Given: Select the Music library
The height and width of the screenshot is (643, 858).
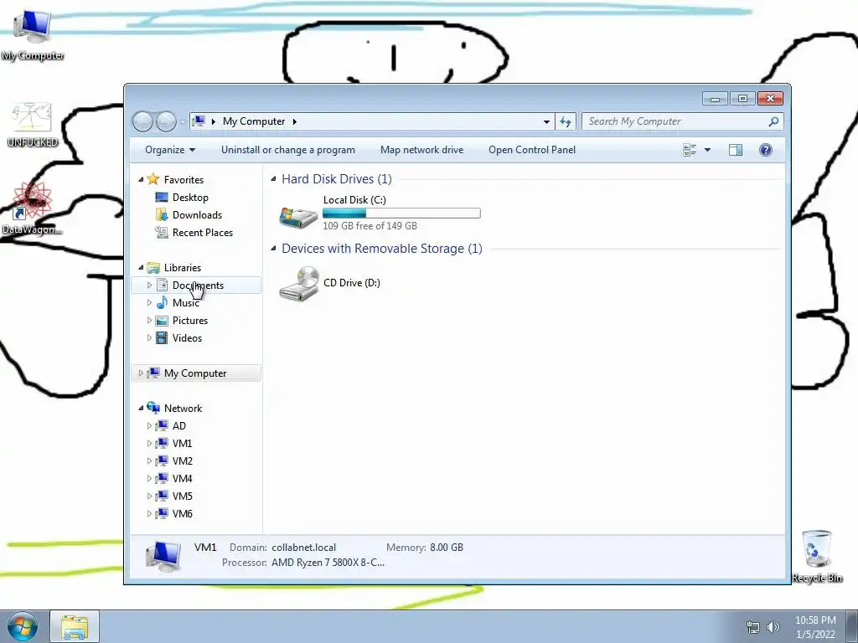Looking at the screenshot, I should pyautogui.click(x=185, y=303).
